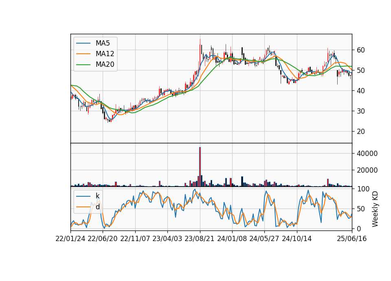Click the MA5 legend entry
The width and height of the screenshot is (391, 281).
[x=95, y=44]
